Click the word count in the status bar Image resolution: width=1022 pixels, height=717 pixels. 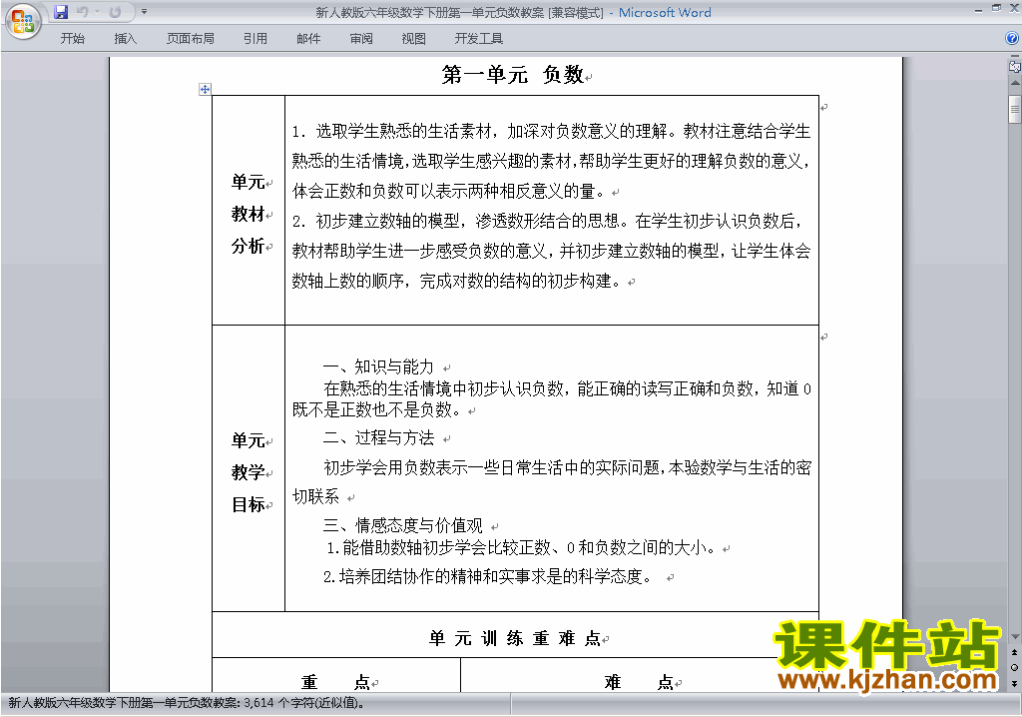coord(187,703)
